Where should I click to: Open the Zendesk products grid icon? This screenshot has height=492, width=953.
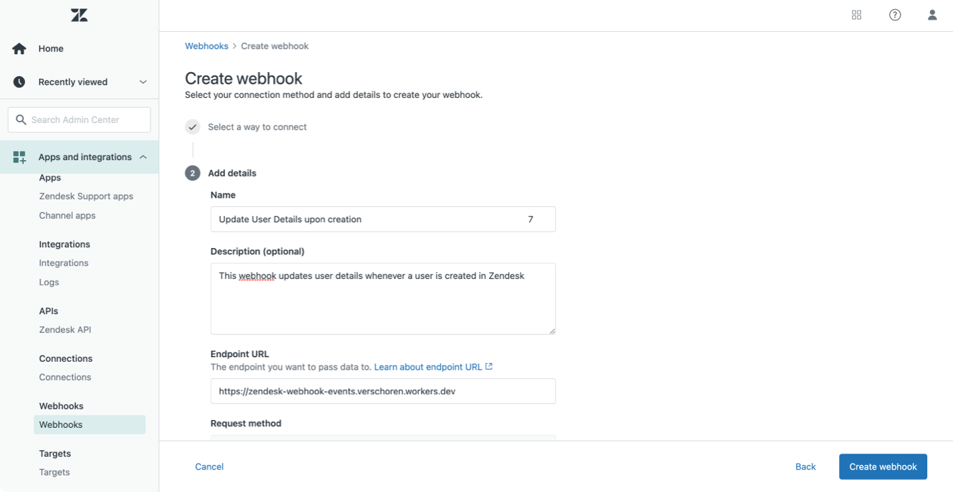(x=856, y=15)
